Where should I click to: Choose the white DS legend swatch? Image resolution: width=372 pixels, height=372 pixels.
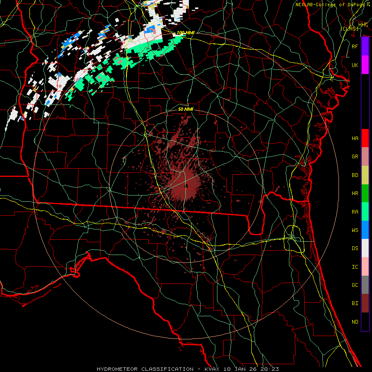[x=365, y=248]
